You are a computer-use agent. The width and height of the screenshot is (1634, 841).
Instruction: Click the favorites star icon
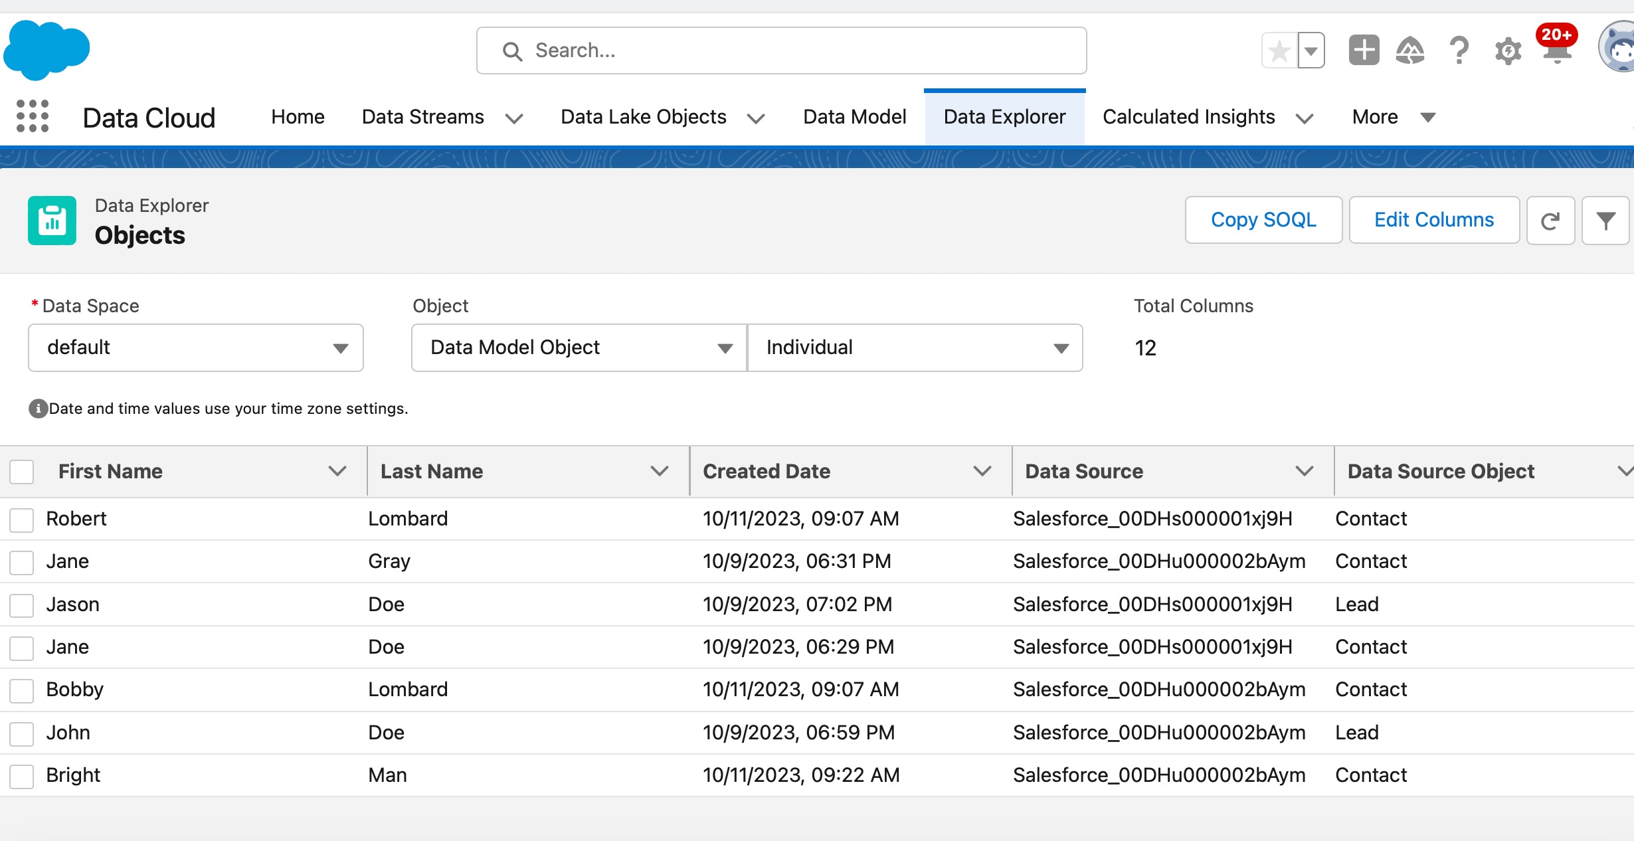click(1279, 50)
